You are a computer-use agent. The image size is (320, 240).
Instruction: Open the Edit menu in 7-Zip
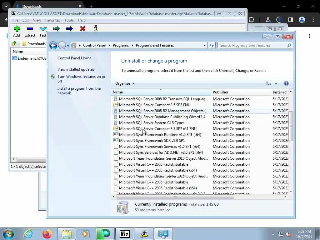tap(26, 20)
